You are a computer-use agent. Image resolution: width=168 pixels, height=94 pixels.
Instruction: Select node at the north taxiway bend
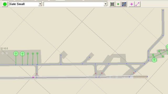tap(163, 36)
